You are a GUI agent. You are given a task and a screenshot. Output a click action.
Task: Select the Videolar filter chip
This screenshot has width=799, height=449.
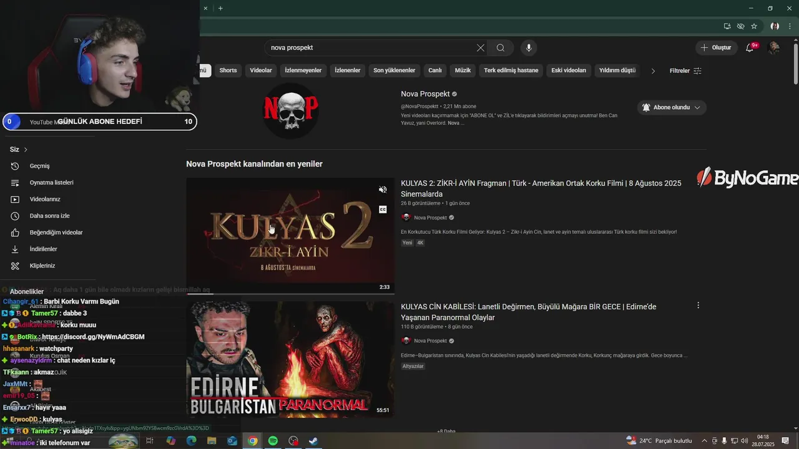[x=261, y=70]
